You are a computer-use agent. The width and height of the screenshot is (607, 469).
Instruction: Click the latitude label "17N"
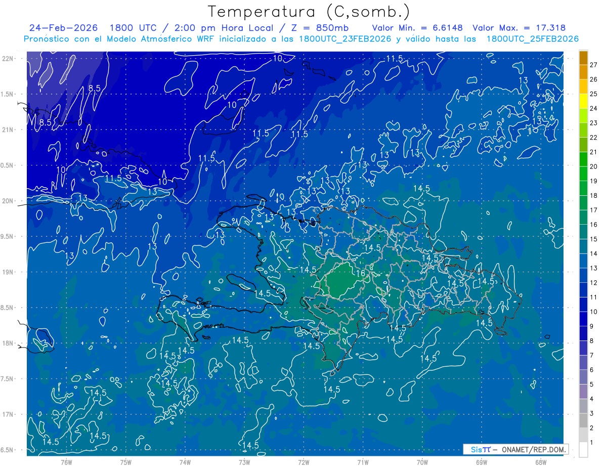[x=8, y=415]
